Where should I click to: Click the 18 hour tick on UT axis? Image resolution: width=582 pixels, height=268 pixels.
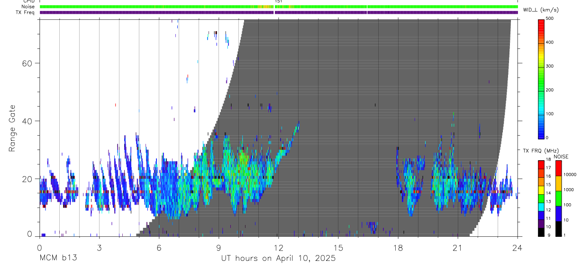pyautogui.click(x=398, y=247)
